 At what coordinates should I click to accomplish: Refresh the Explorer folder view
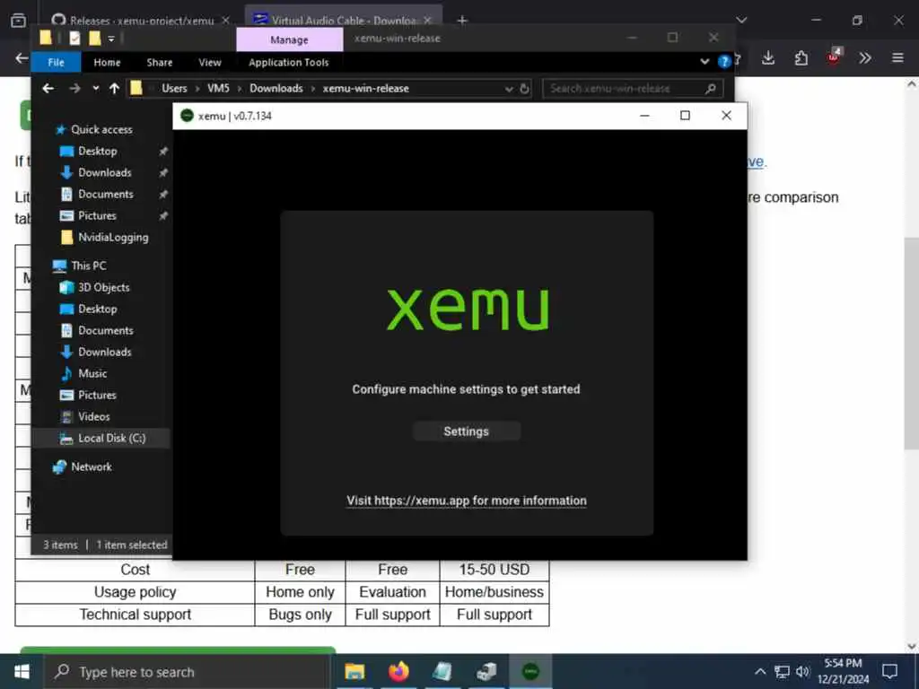pos(524,89)
